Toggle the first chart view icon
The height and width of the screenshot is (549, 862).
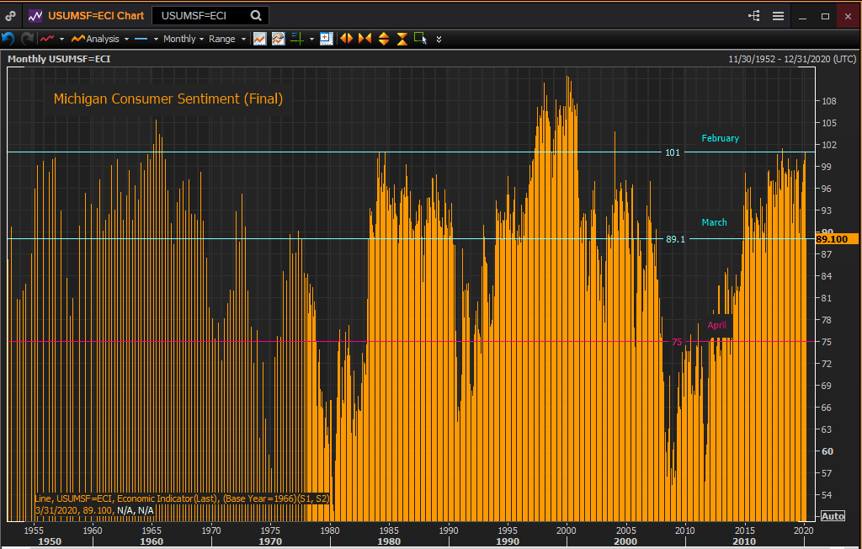coord(259,39)
